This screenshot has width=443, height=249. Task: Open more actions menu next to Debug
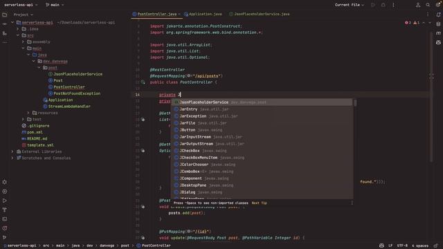point(393,5)
